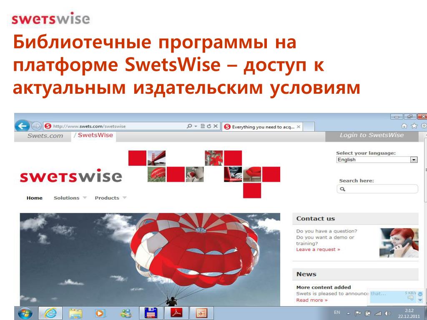This screenshot has width=427, height=320.
Task: Click 'Read more »' news link
Action: pos(312,300)
